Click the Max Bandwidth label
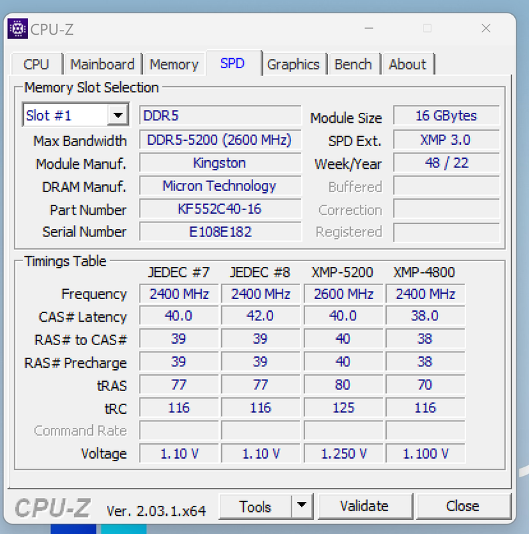 click(80, 141)
